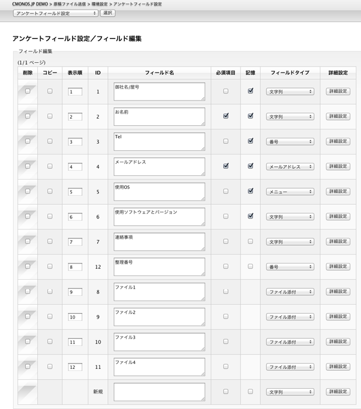Open メニュー field type dropdown for 使用OS
The width and height of the screenshot is (361, 409).
(290, 192)
